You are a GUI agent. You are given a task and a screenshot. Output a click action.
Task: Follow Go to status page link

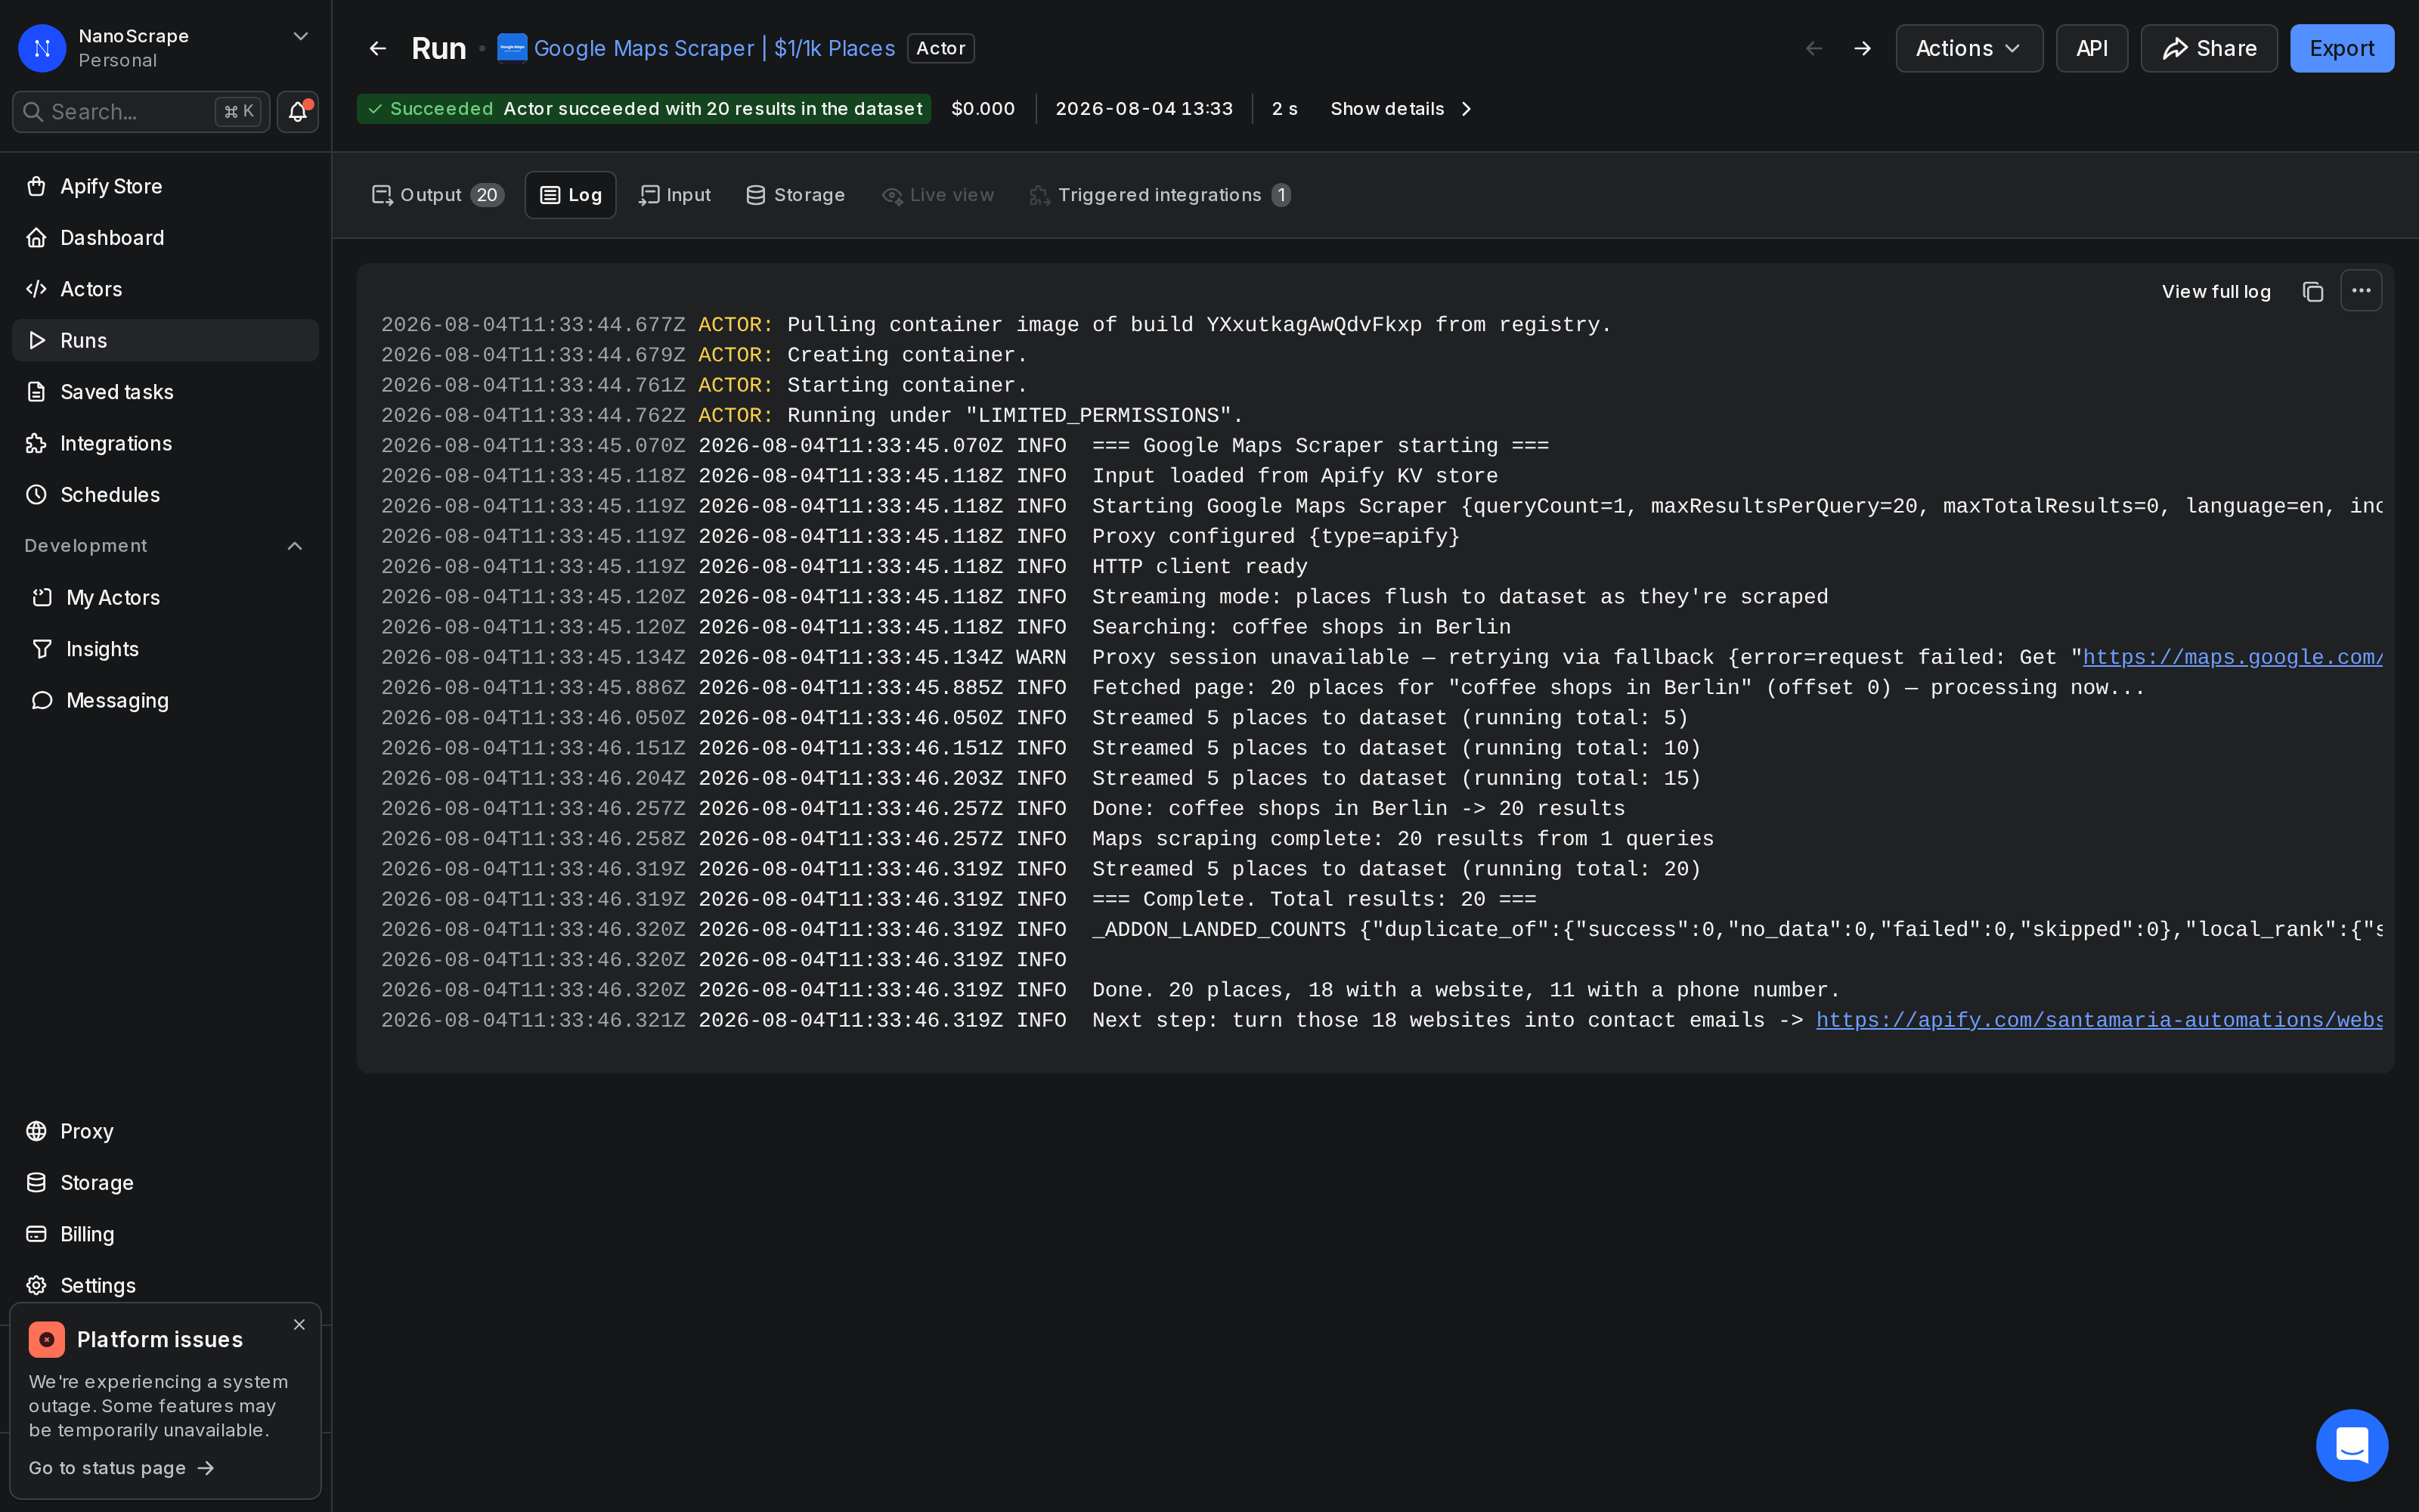point(121,1468)
